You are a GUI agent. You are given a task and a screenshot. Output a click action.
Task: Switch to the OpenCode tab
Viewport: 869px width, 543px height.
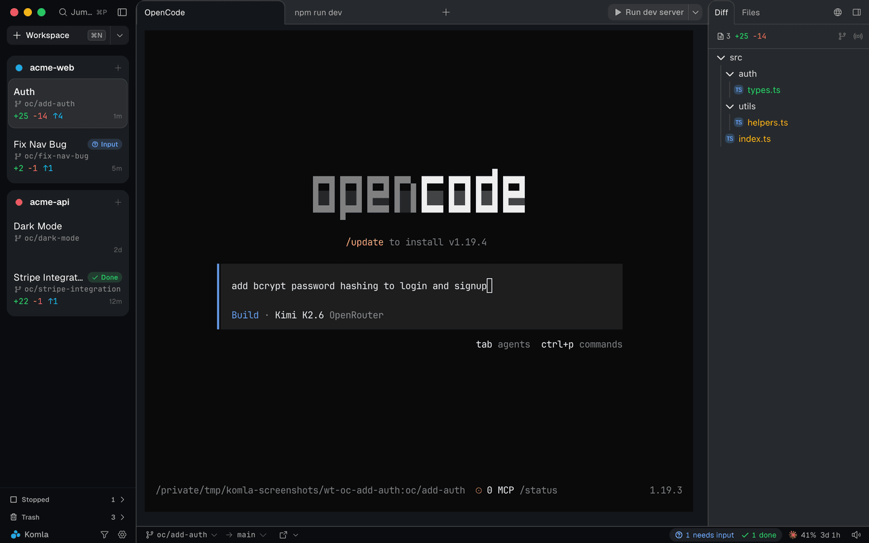tap(210, 12)
